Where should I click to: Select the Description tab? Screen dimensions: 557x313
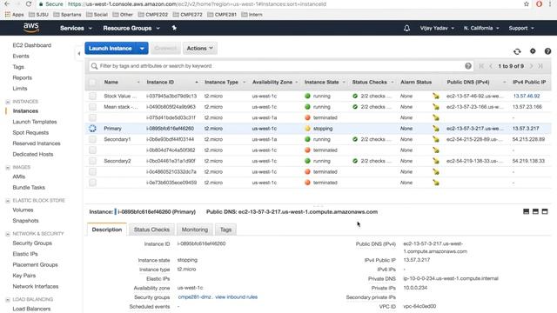(106, 230)
